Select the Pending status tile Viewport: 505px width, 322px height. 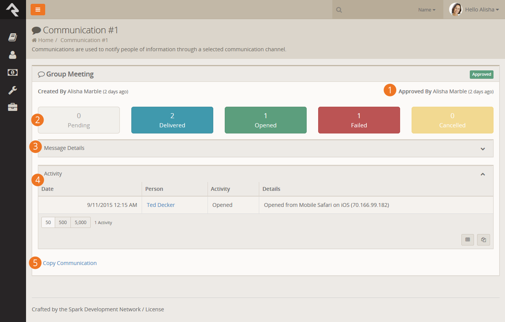pyautogui.click(x=79, y=120)
